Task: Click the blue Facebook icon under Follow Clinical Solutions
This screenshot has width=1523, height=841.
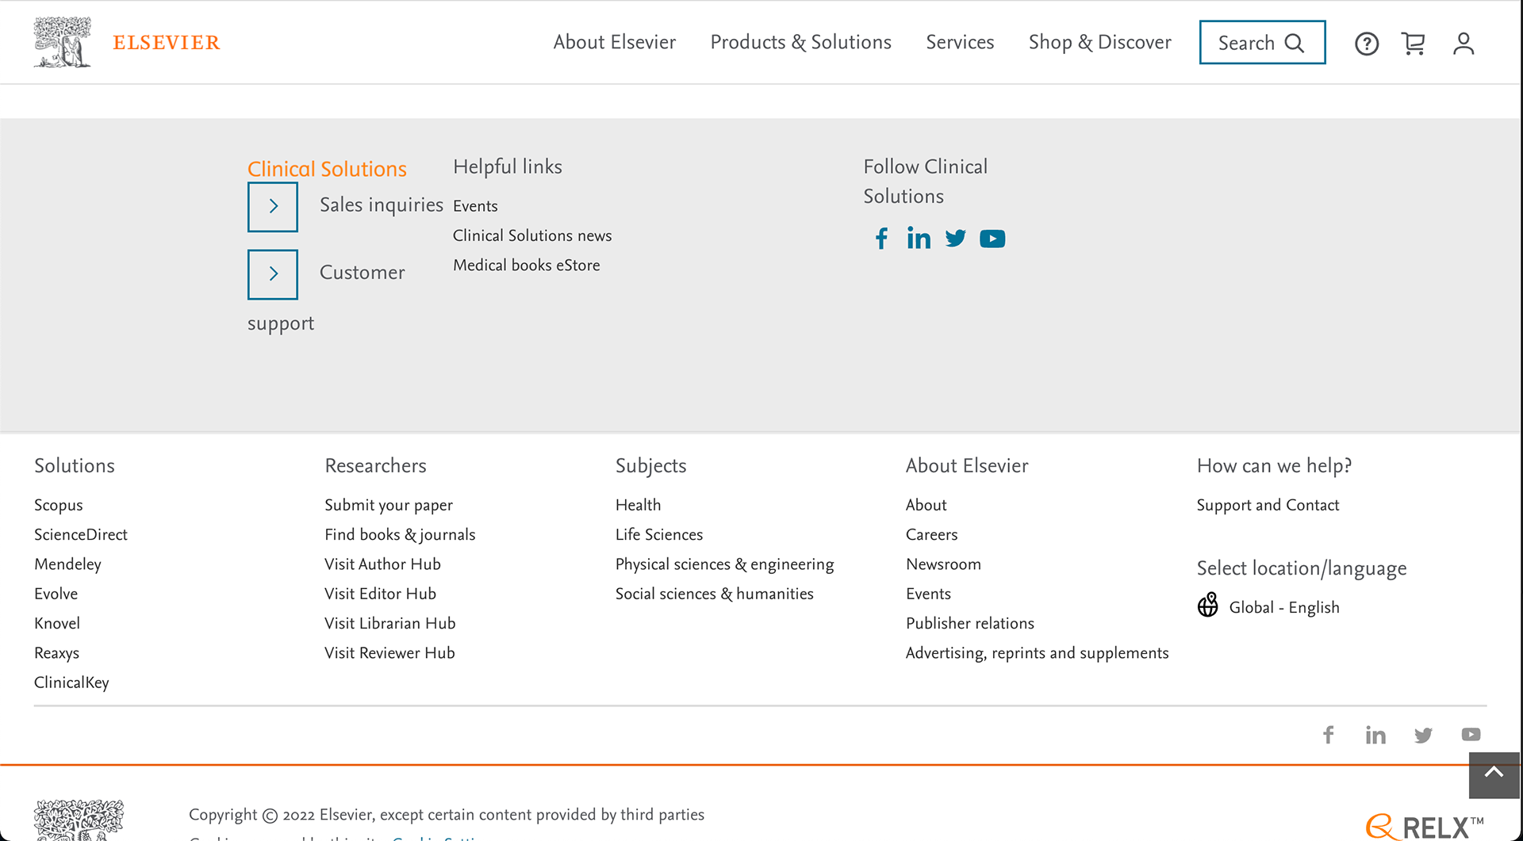Action: [x=881, y=239]
